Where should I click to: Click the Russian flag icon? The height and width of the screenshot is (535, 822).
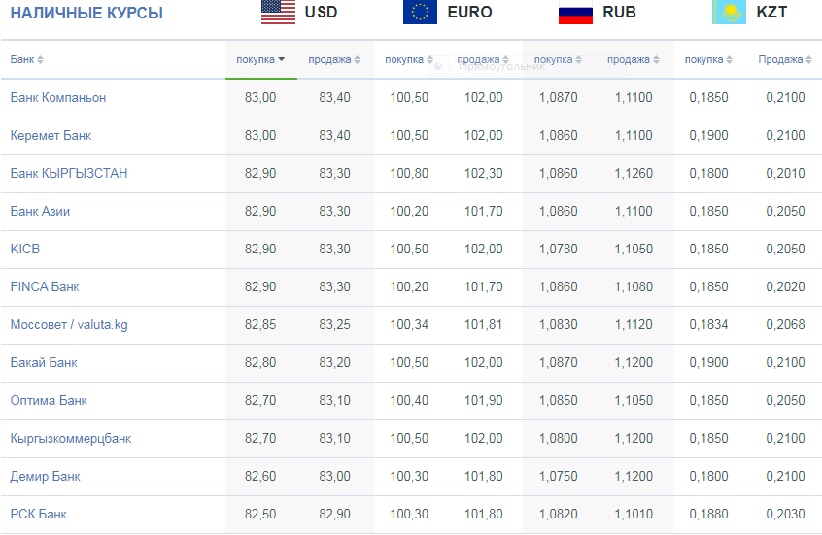tap(575, 12)
